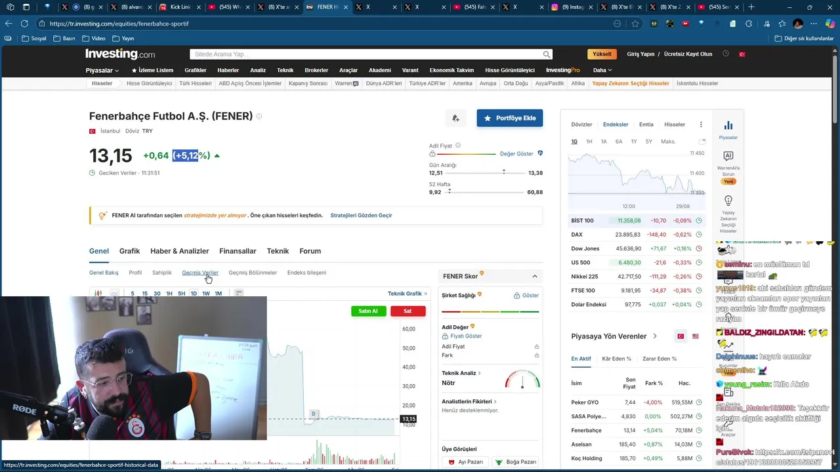Click the candlestick chart type icon
The width and height of the screenshot is (840, 472).
click(x=98, y=294)
